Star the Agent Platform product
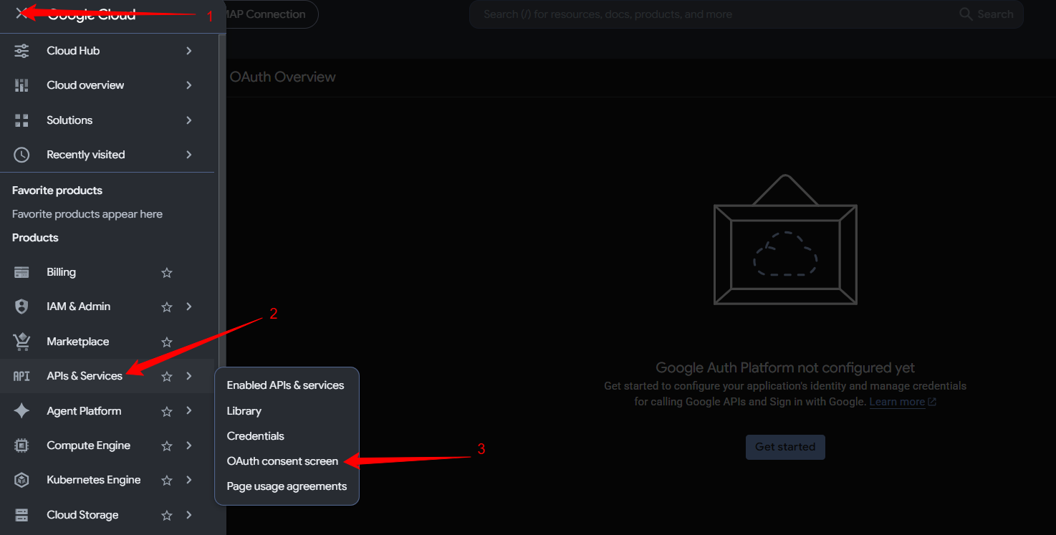This screenshot has height=535, width=1056. [x=167, y=411]
